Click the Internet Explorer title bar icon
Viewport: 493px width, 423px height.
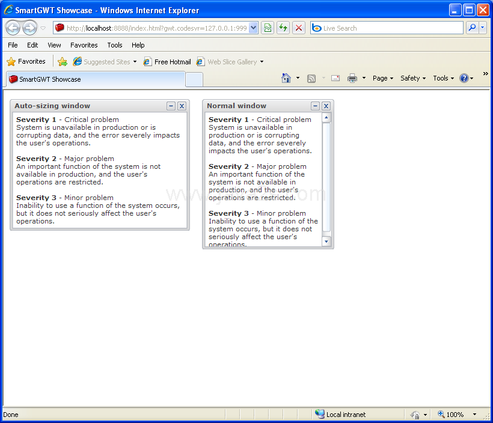8,10
